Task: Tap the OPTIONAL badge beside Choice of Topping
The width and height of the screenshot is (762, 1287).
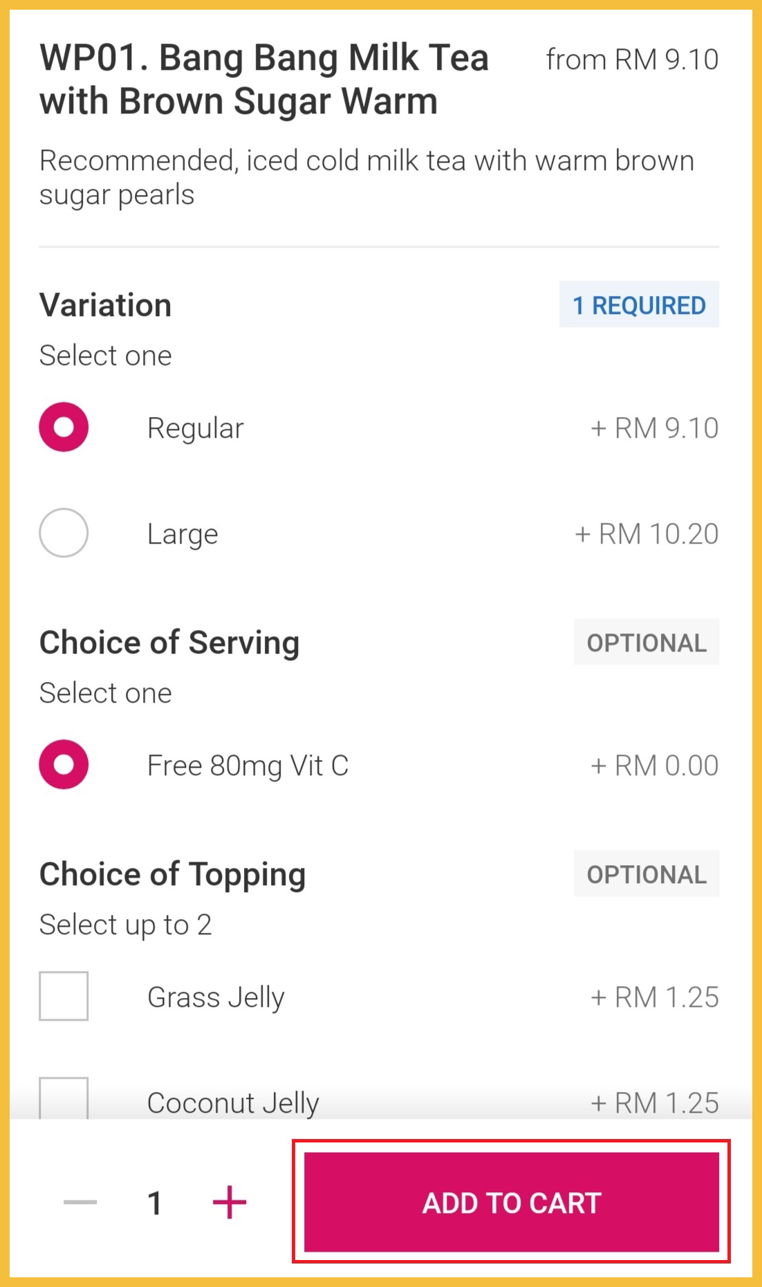Action: (647, 874)
